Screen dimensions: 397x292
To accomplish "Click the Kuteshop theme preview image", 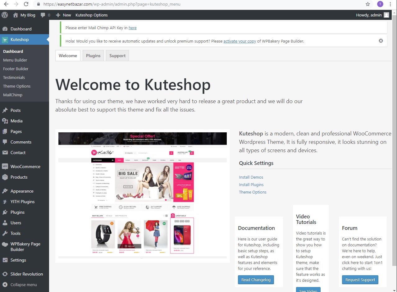I will point(143,196).
